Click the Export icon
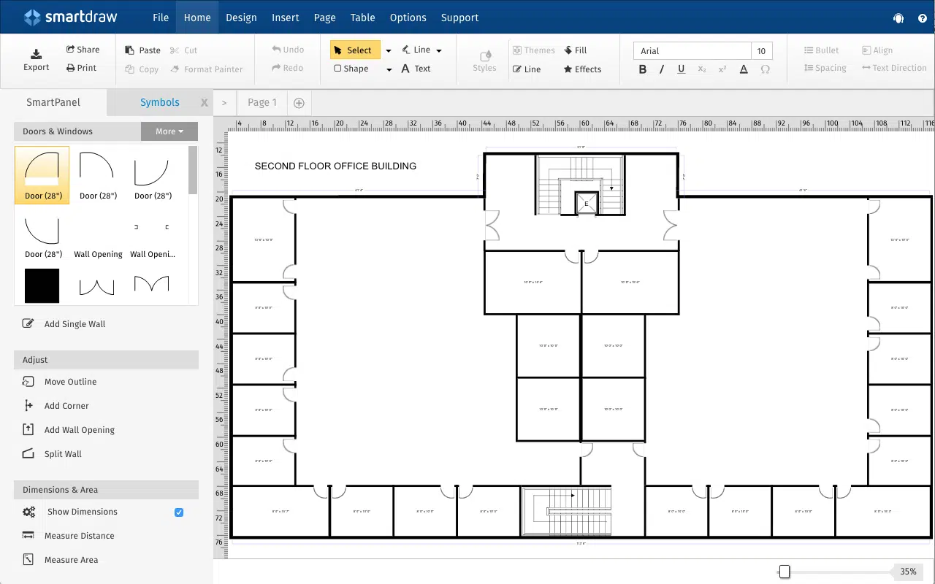 point(36,54)
